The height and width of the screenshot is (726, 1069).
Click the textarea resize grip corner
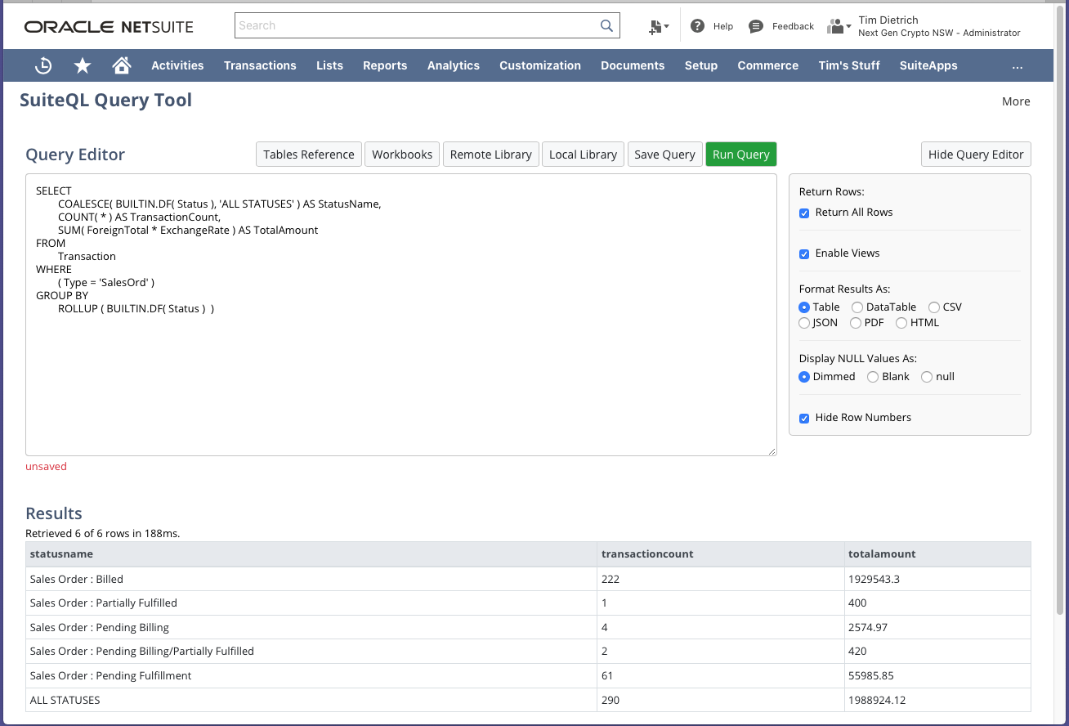[772, 450]
